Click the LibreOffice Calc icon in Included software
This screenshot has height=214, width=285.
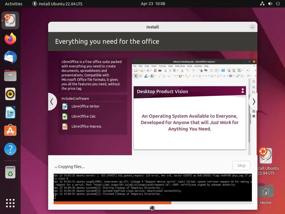click(x=65, y=116)
